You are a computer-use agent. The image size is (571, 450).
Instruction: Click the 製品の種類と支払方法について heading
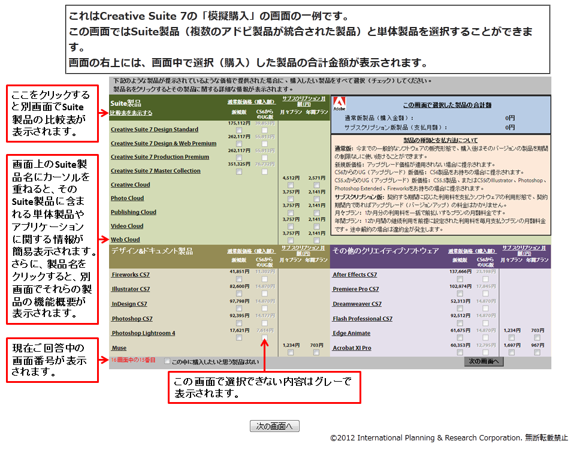[440, 140]
